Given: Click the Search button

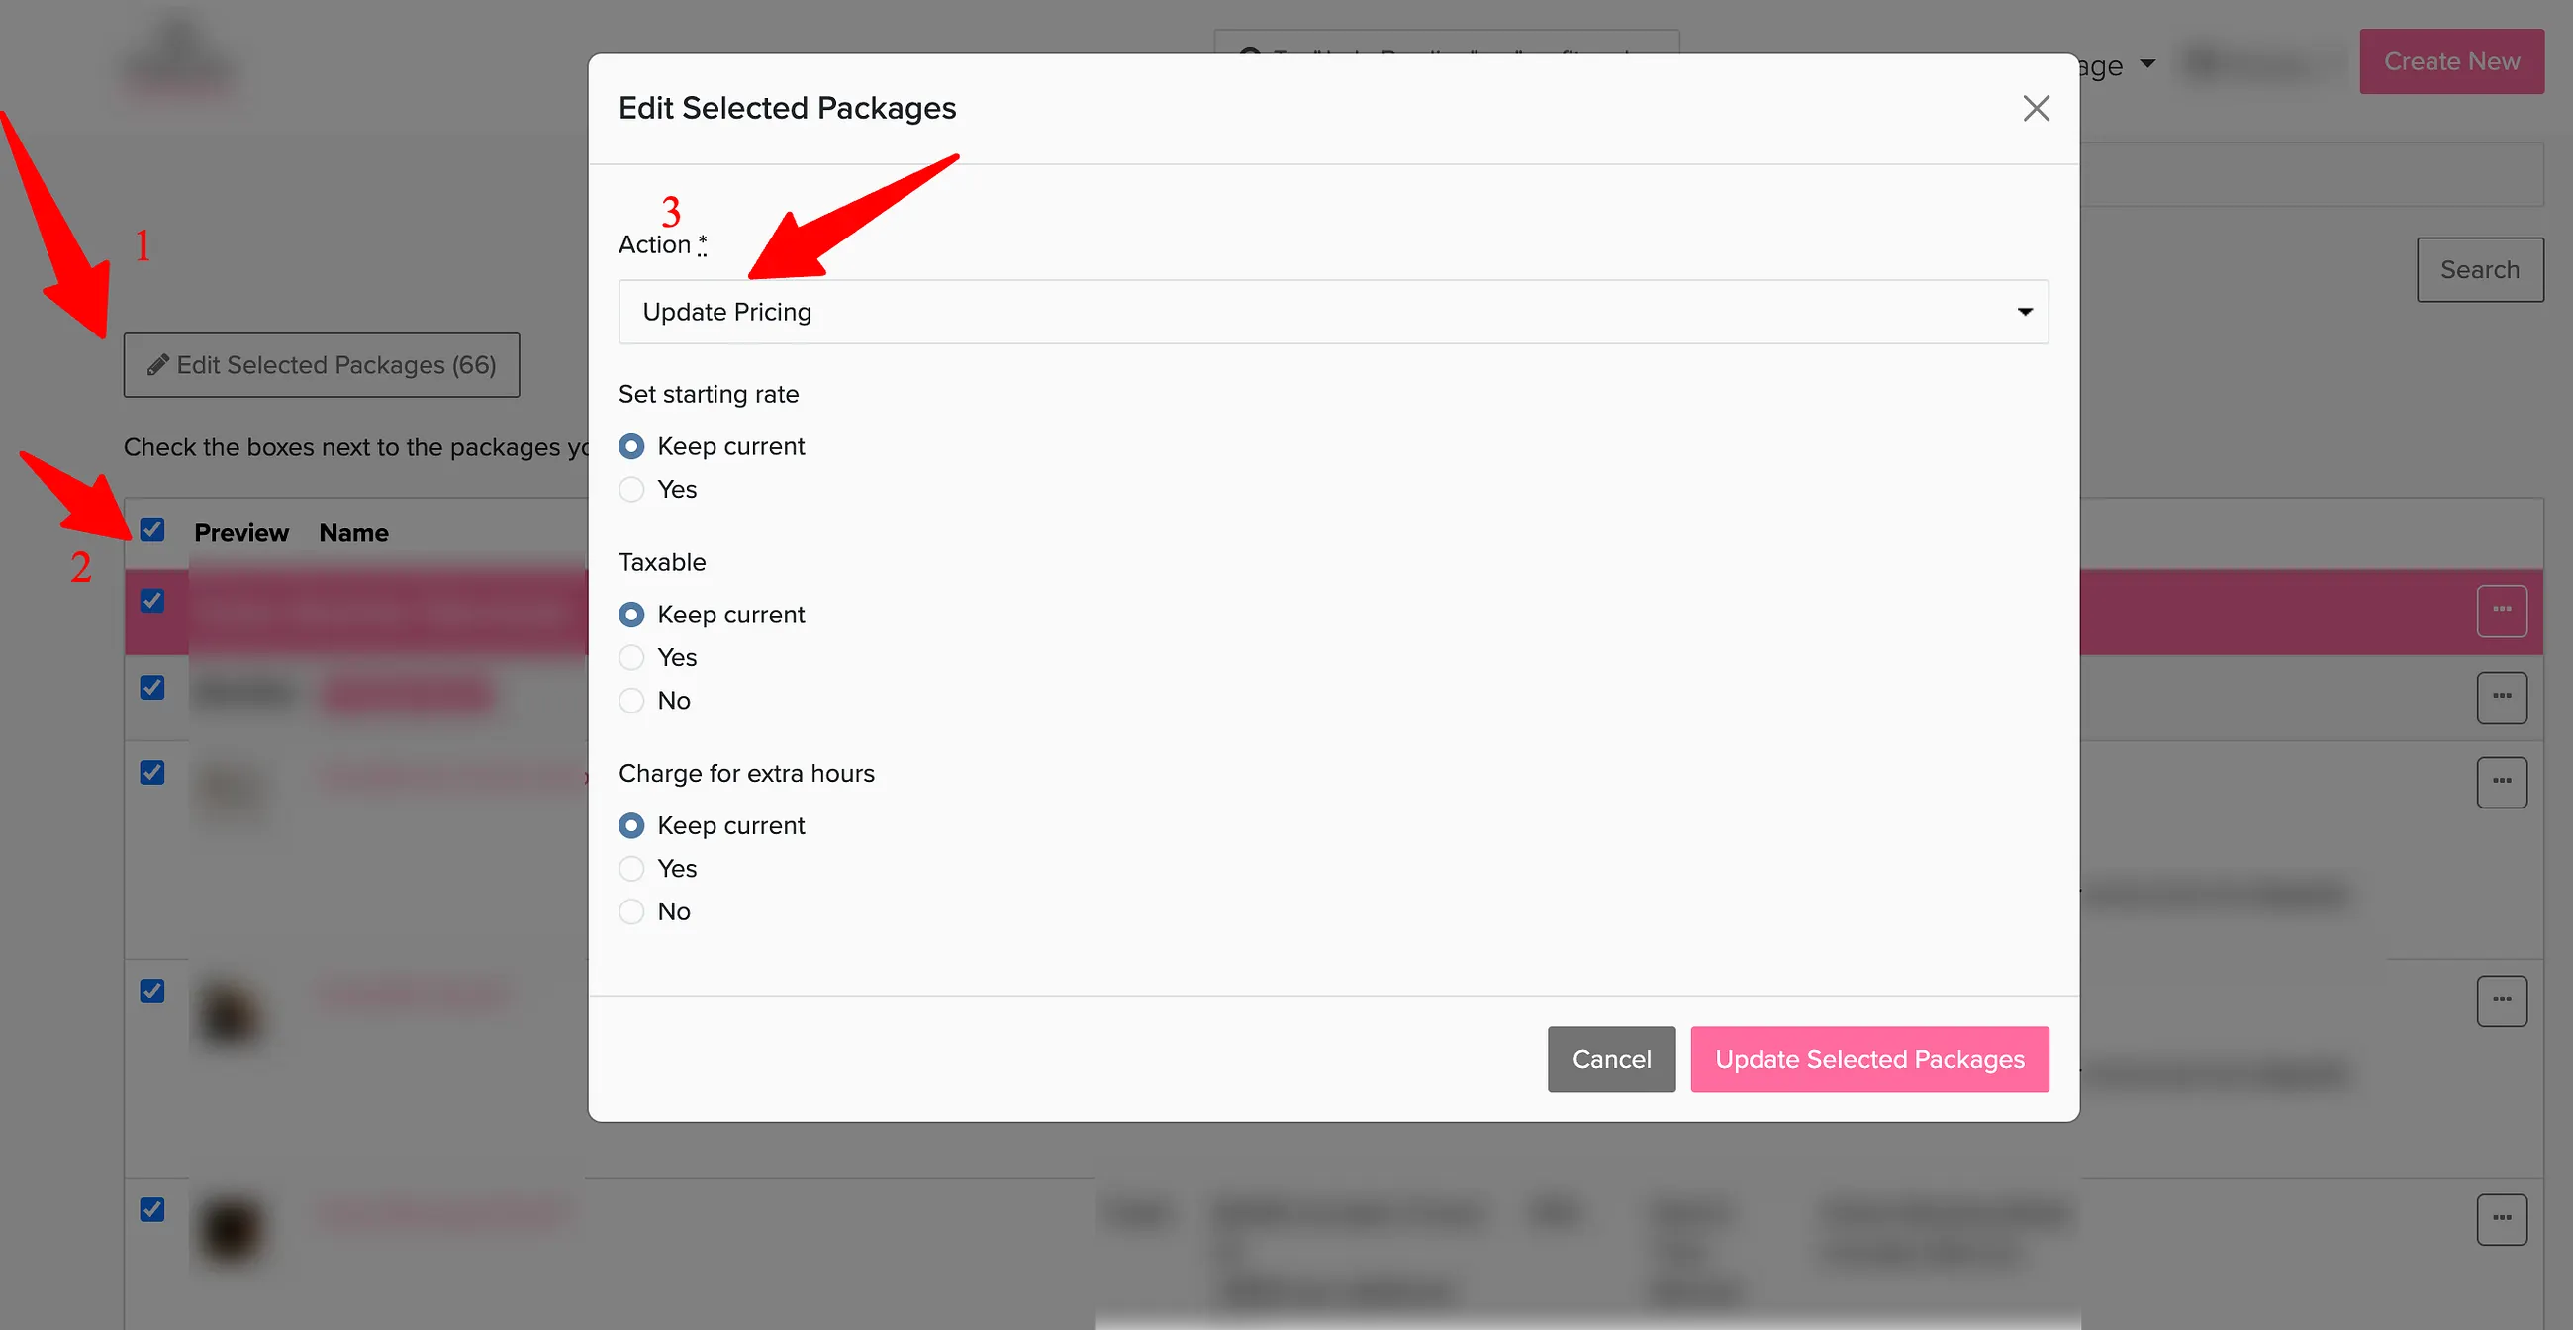Looking at the screenshot, I should (x=2479, y=269).
